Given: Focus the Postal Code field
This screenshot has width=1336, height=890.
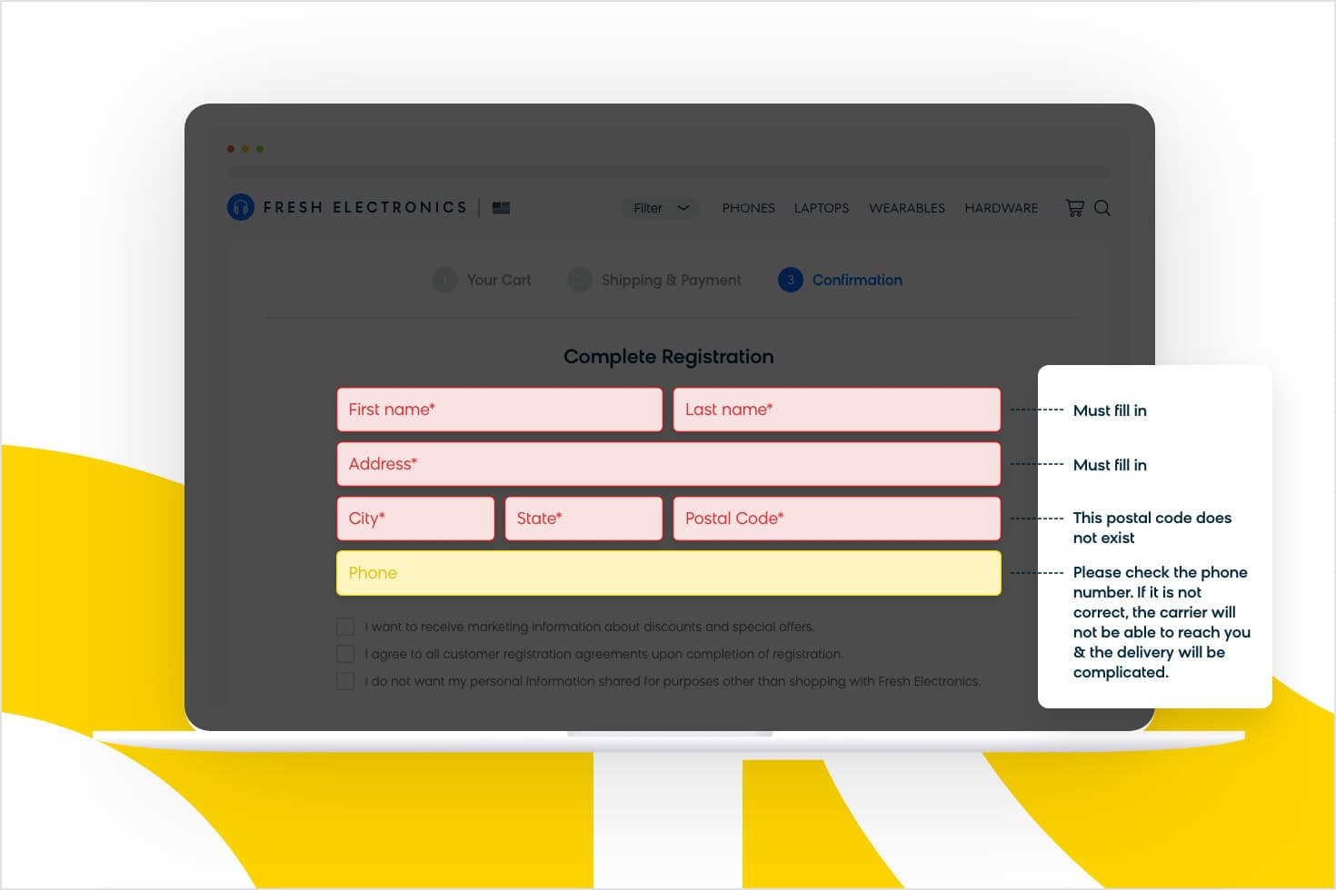Looking at the screenshot, I should [x=837, y=519].
